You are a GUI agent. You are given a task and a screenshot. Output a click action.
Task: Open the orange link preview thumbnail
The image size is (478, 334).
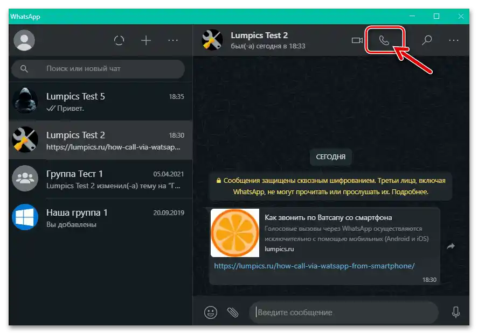[x=235, y=233]
